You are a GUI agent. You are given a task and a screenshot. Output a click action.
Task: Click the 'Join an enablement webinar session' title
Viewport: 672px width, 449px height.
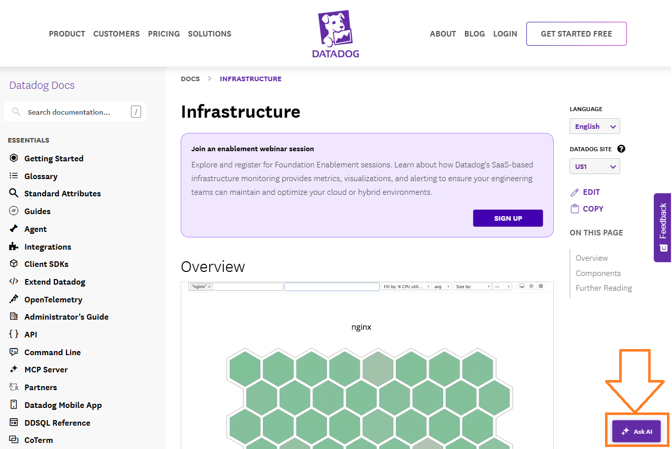click(253, 149)
